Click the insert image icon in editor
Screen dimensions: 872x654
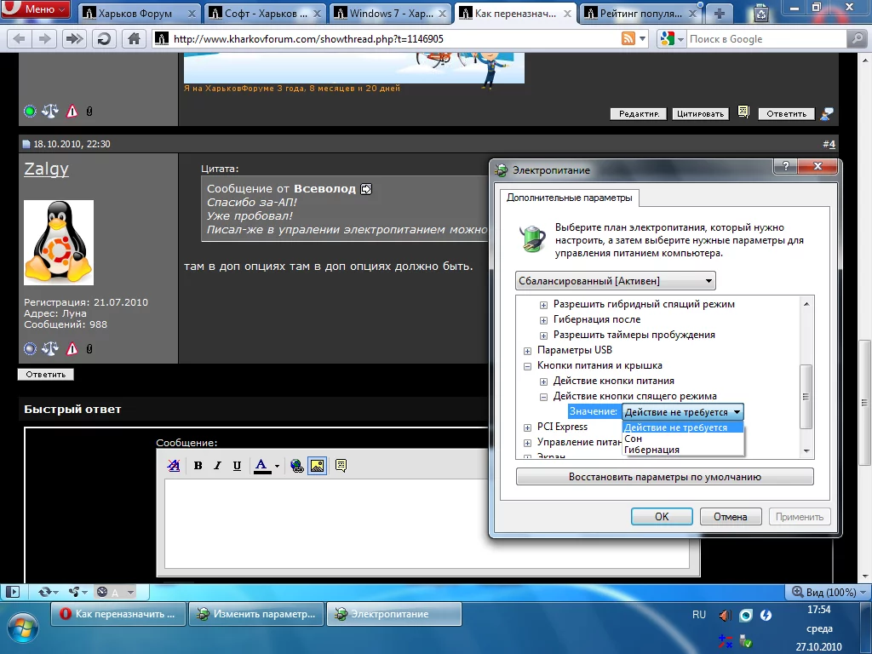(x=317, y=466)
